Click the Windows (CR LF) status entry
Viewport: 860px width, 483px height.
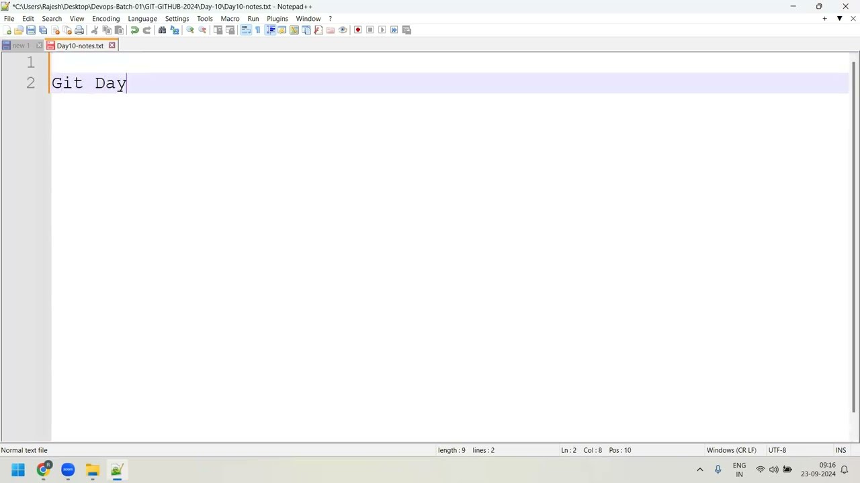point(731,450)
